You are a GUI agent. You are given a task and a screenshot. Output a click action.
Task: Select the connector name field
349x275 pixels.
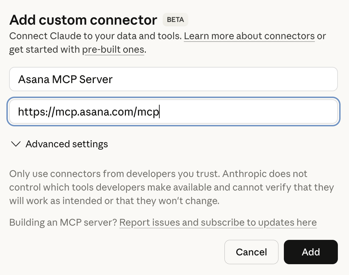click(173, 79)
